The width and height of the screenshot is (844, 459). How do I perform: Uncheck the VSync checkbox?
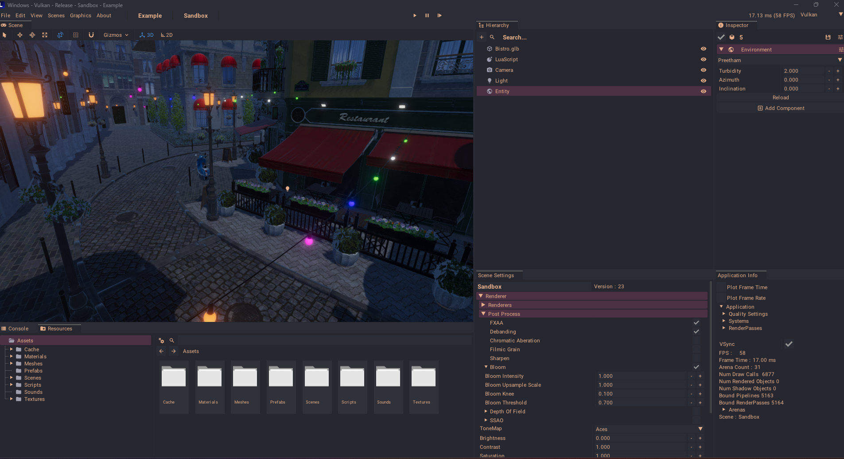click(x=789, y=344)
